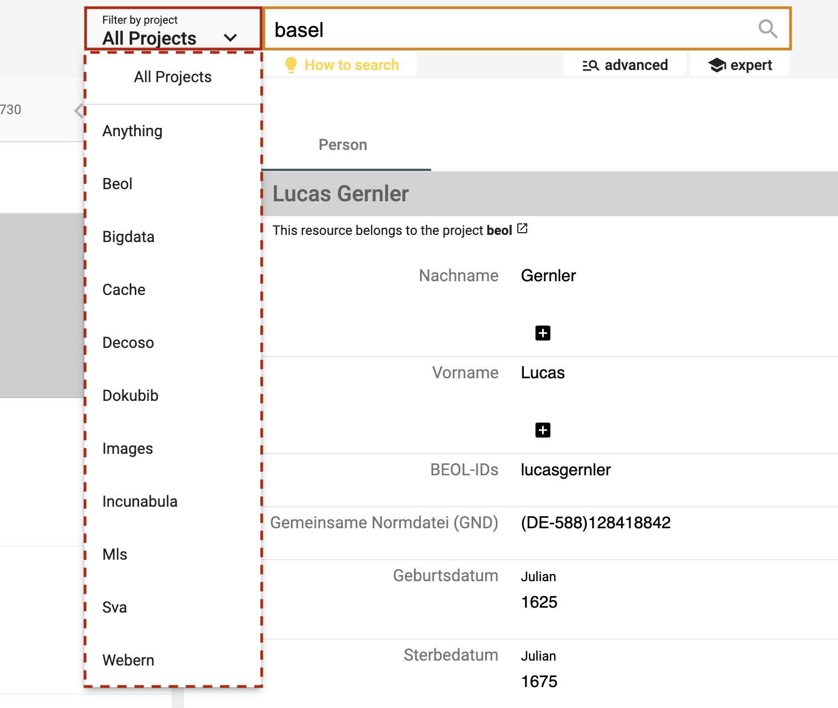Click the yellow lightbulb icon beside How to search
The image size is (838, 708).
[291, 65]
